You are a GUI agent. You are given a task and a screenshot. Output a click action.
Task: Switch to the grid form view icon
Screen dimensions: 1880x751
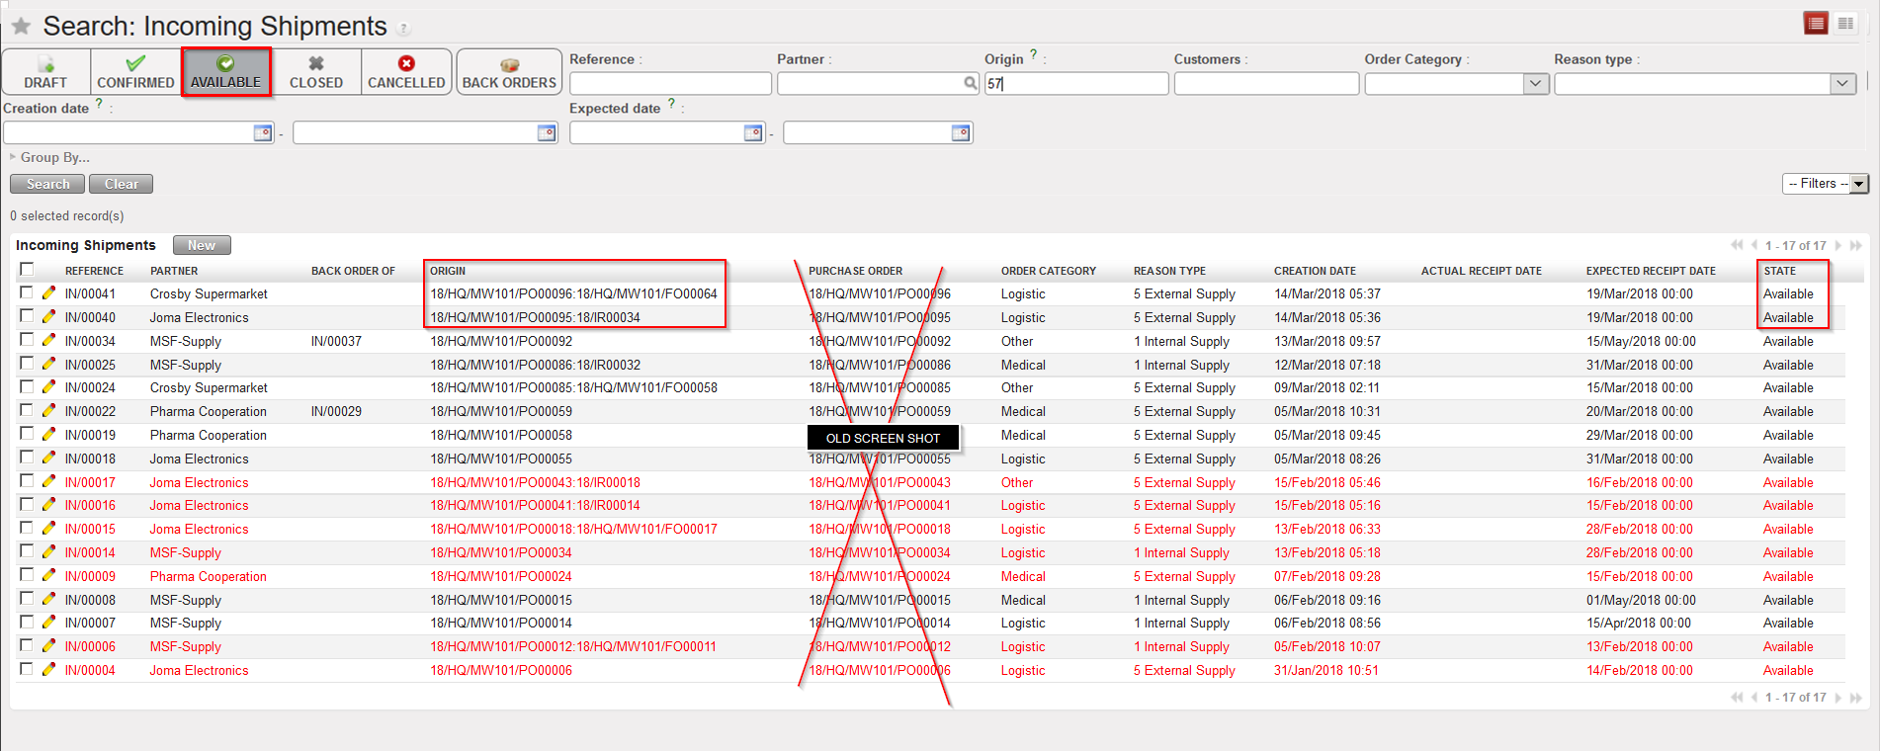(x=1845, y=24)
